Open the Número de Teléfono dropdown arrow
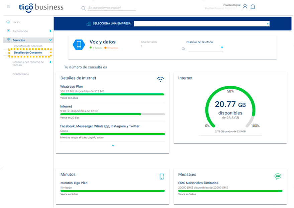The width and height of the screenshot is (294, 208). pos(222,47)
